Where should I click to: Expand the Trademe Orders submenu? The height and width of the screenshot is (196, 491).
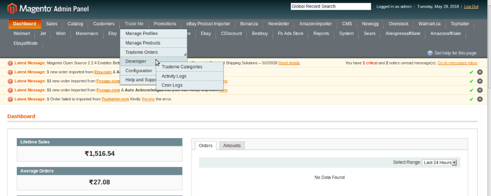tap(153, 52)
